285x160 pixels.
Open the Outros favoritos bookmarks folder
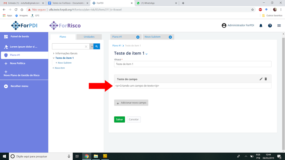(x=272, y=16)
